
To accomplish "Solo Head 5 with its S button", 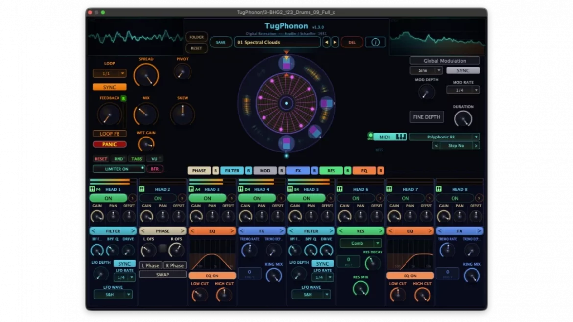I will (331, 198).
